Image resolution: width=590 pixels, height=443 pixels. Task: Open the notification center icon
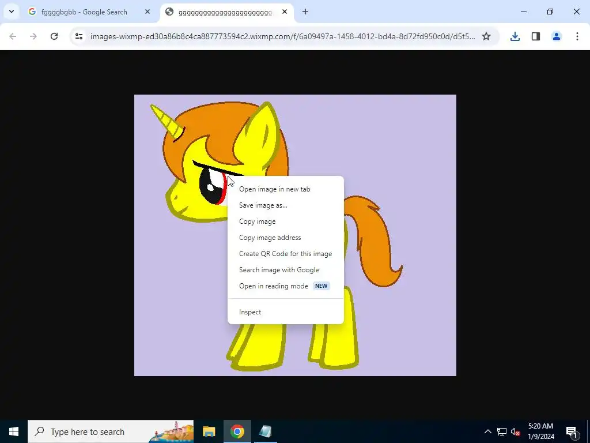(x=572, y=431)
